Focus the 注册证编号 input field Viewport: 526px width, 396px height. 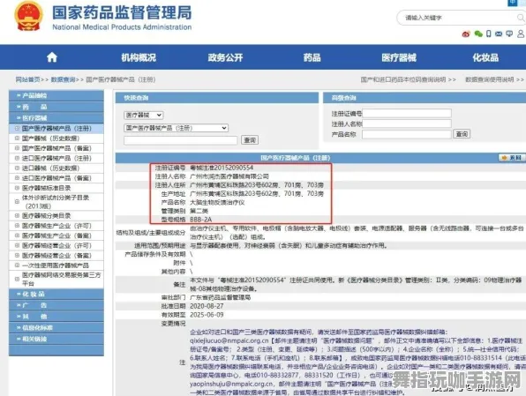coord(407,114)
